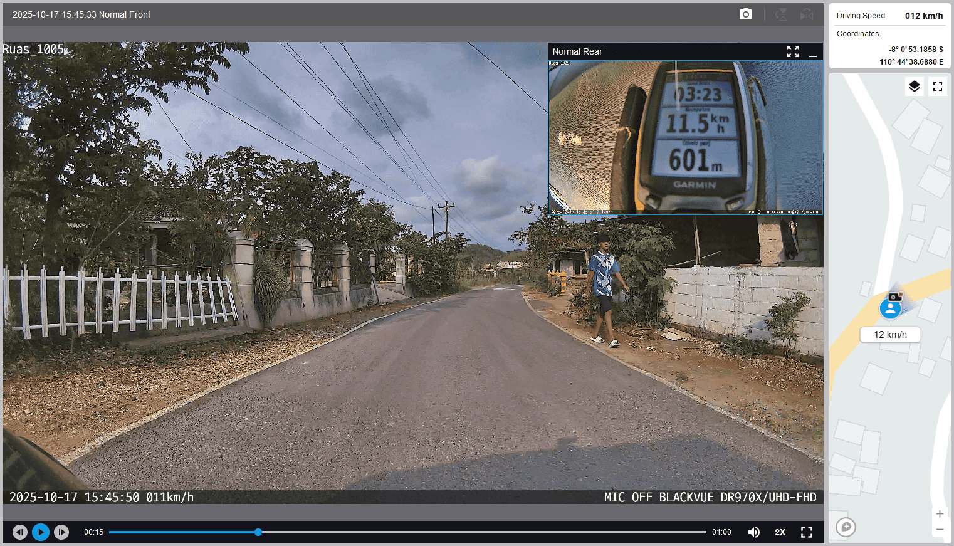The height and width of the screenshot is (546, 954).
Task: Flip the video horizontally
Action: [807, 14]
